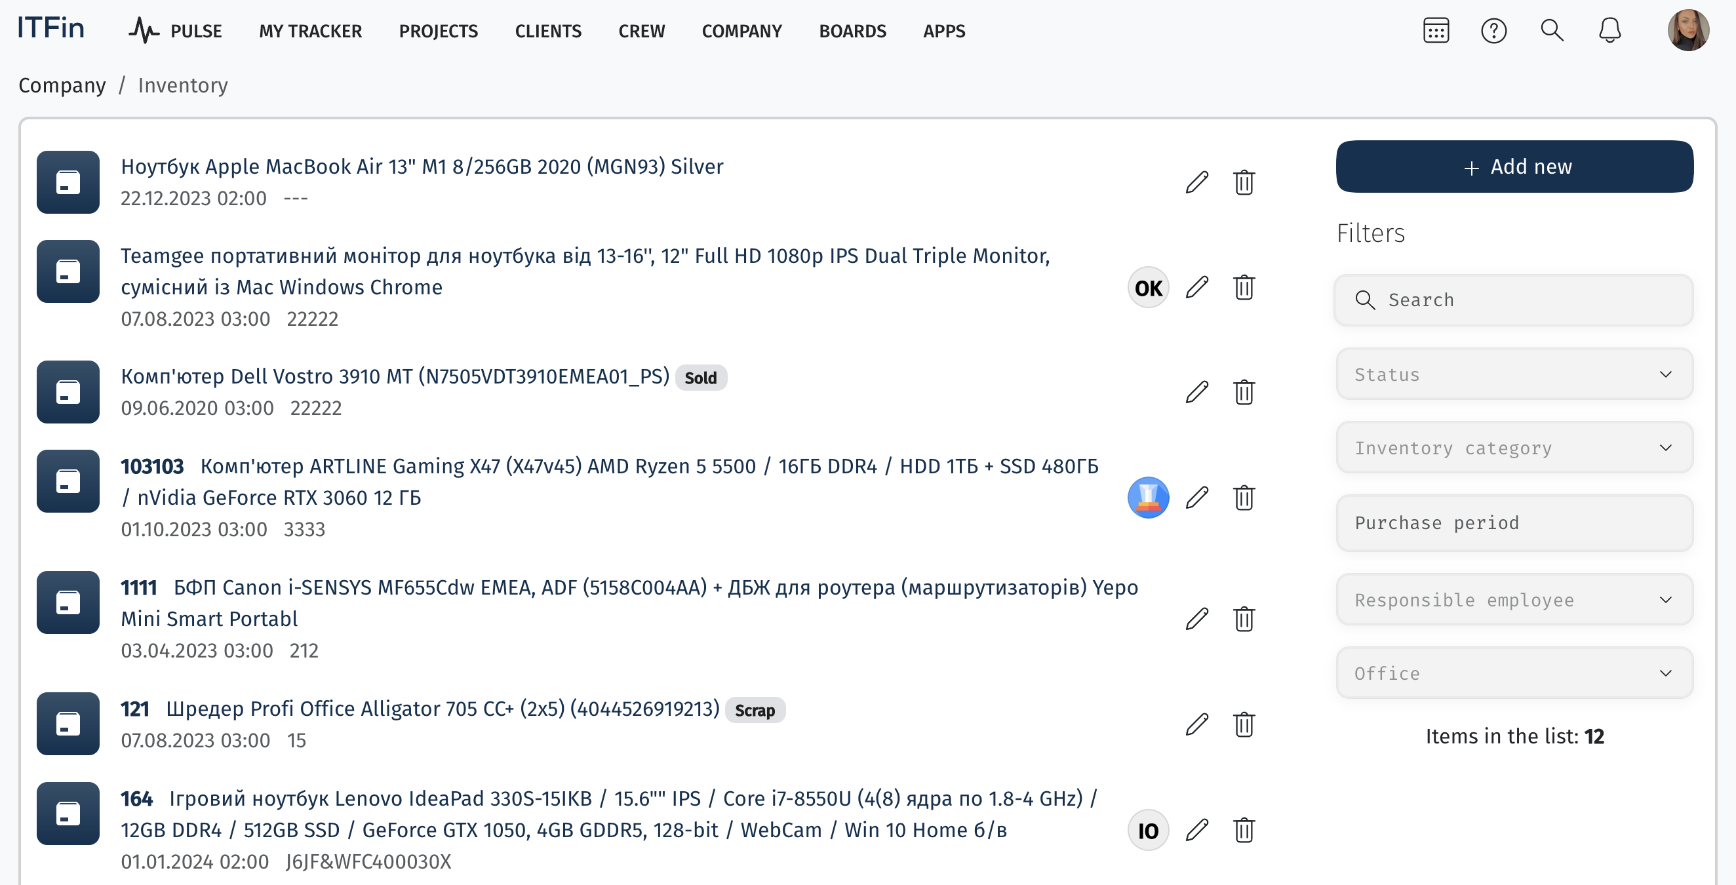Screen dimensions: 1736x885
Task: Open the APPS menu
Action: 943,31
